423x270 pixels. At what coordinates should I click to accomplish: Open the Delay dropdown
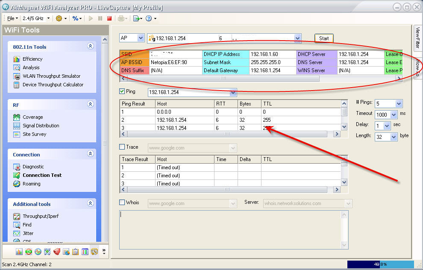(x=387, y=126)
